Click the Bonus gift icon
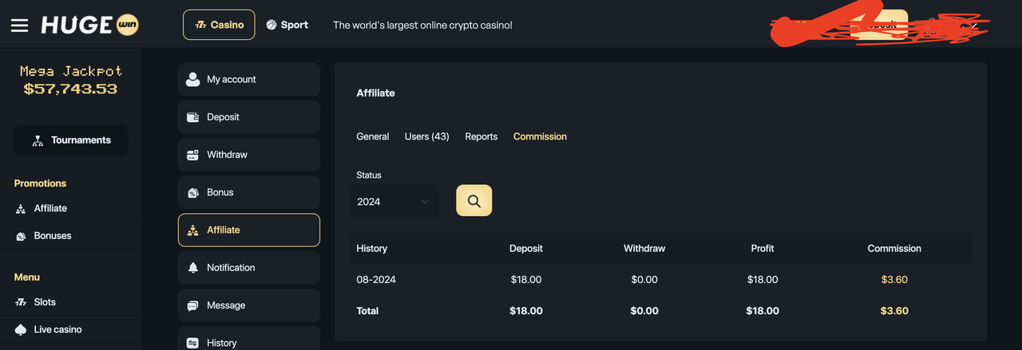Screen dimensions: 1022x350 (192, 192)
